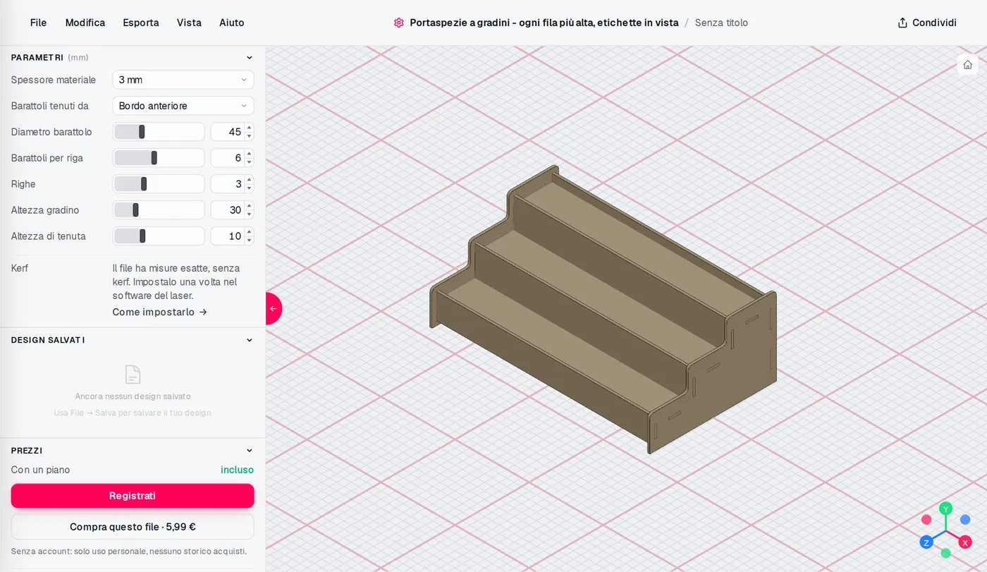This screenshot has height=572, width=987.
Task: Open the Spessore materiale dropdown
Action: [x=183, y=80]
